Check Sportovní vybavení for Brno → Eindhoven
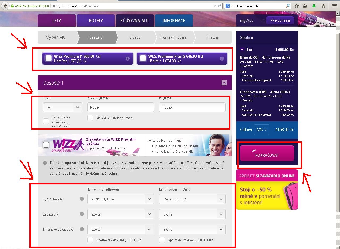 click(x=90, y=240)
